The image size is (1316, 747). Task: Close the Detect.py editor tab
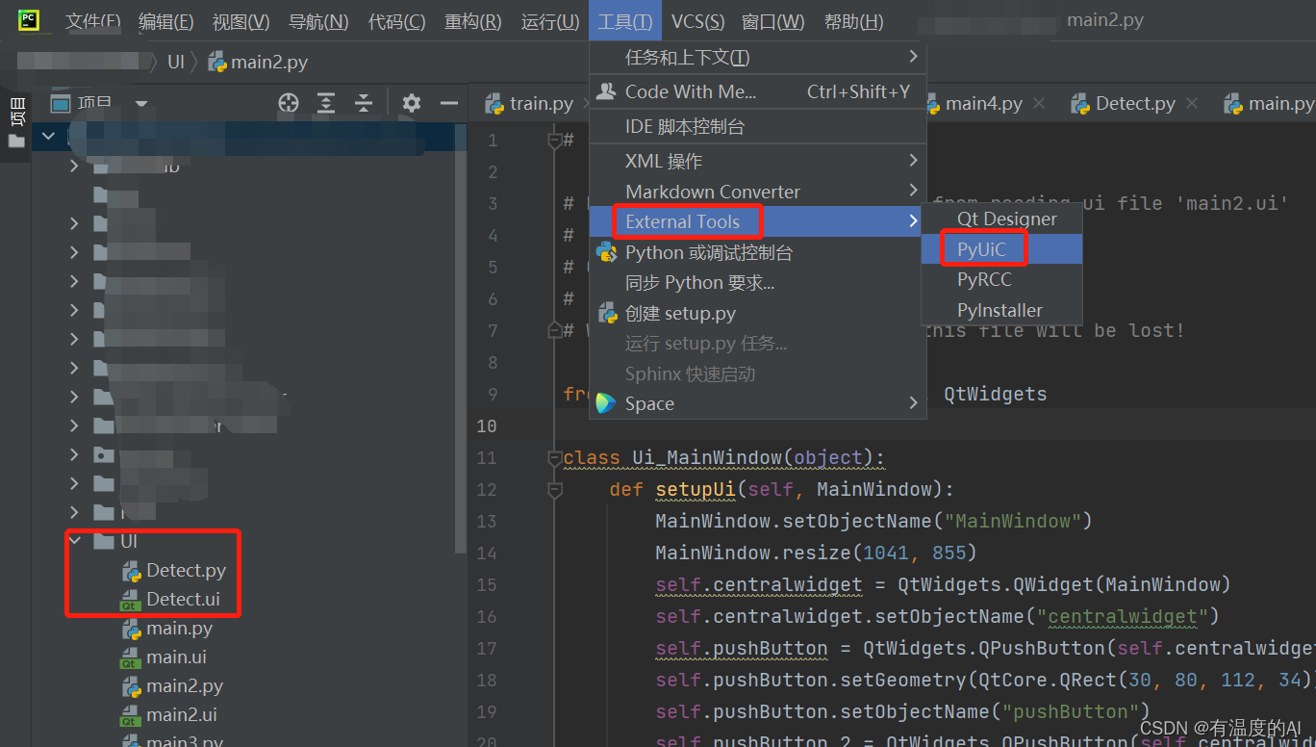coord(1192,103)
